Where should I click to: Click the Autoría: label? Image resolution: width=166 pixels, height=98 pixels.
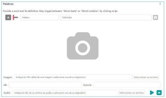[x=88, y=85]
